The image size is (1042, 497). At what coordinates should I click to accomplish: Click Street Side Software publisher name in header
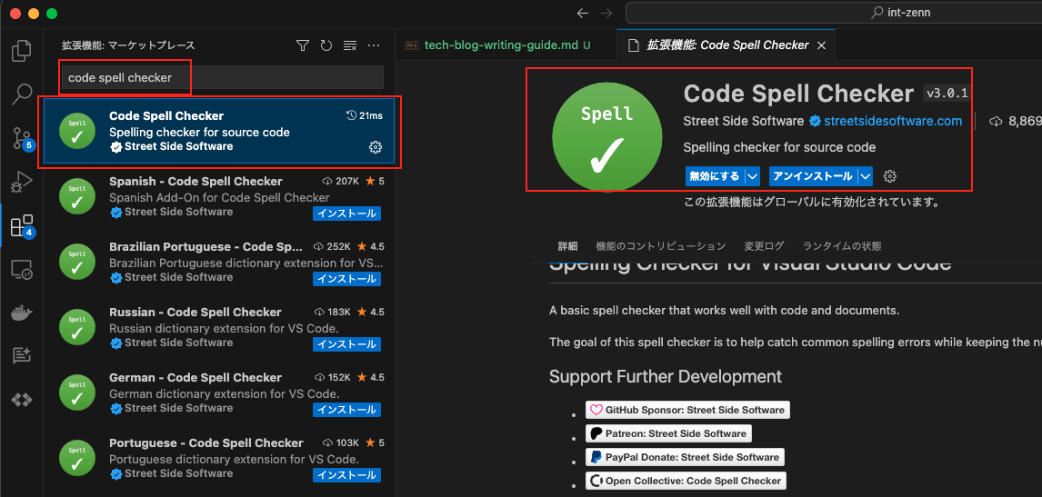(x=744, y=121)
